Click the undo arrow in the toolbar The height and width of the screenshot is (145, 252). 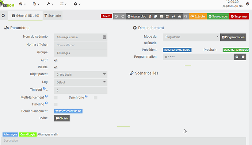point(117,16)
